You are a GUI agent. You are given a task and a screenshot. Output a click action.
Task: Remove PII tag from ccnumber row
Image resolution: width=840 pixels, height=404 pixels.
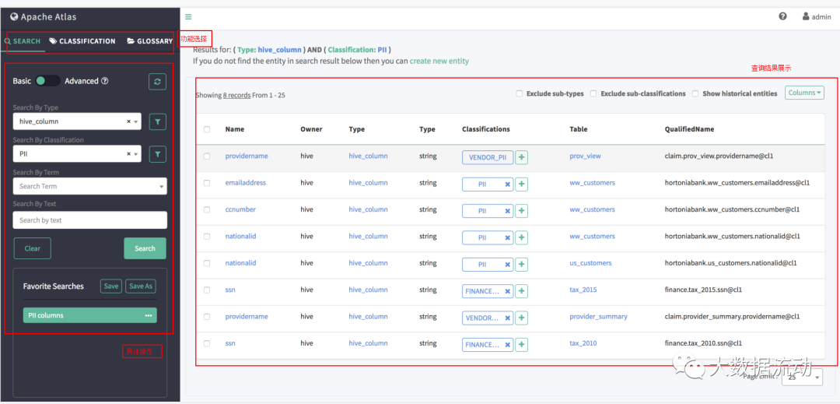pos(507,210)
